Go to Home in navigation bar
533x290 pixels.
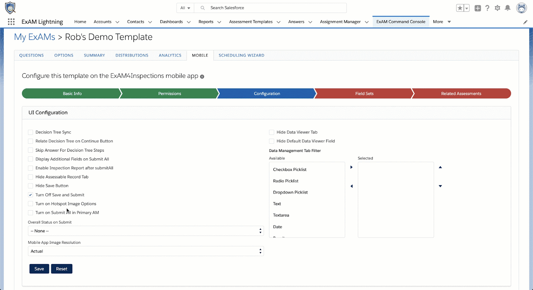pos(80,22)
